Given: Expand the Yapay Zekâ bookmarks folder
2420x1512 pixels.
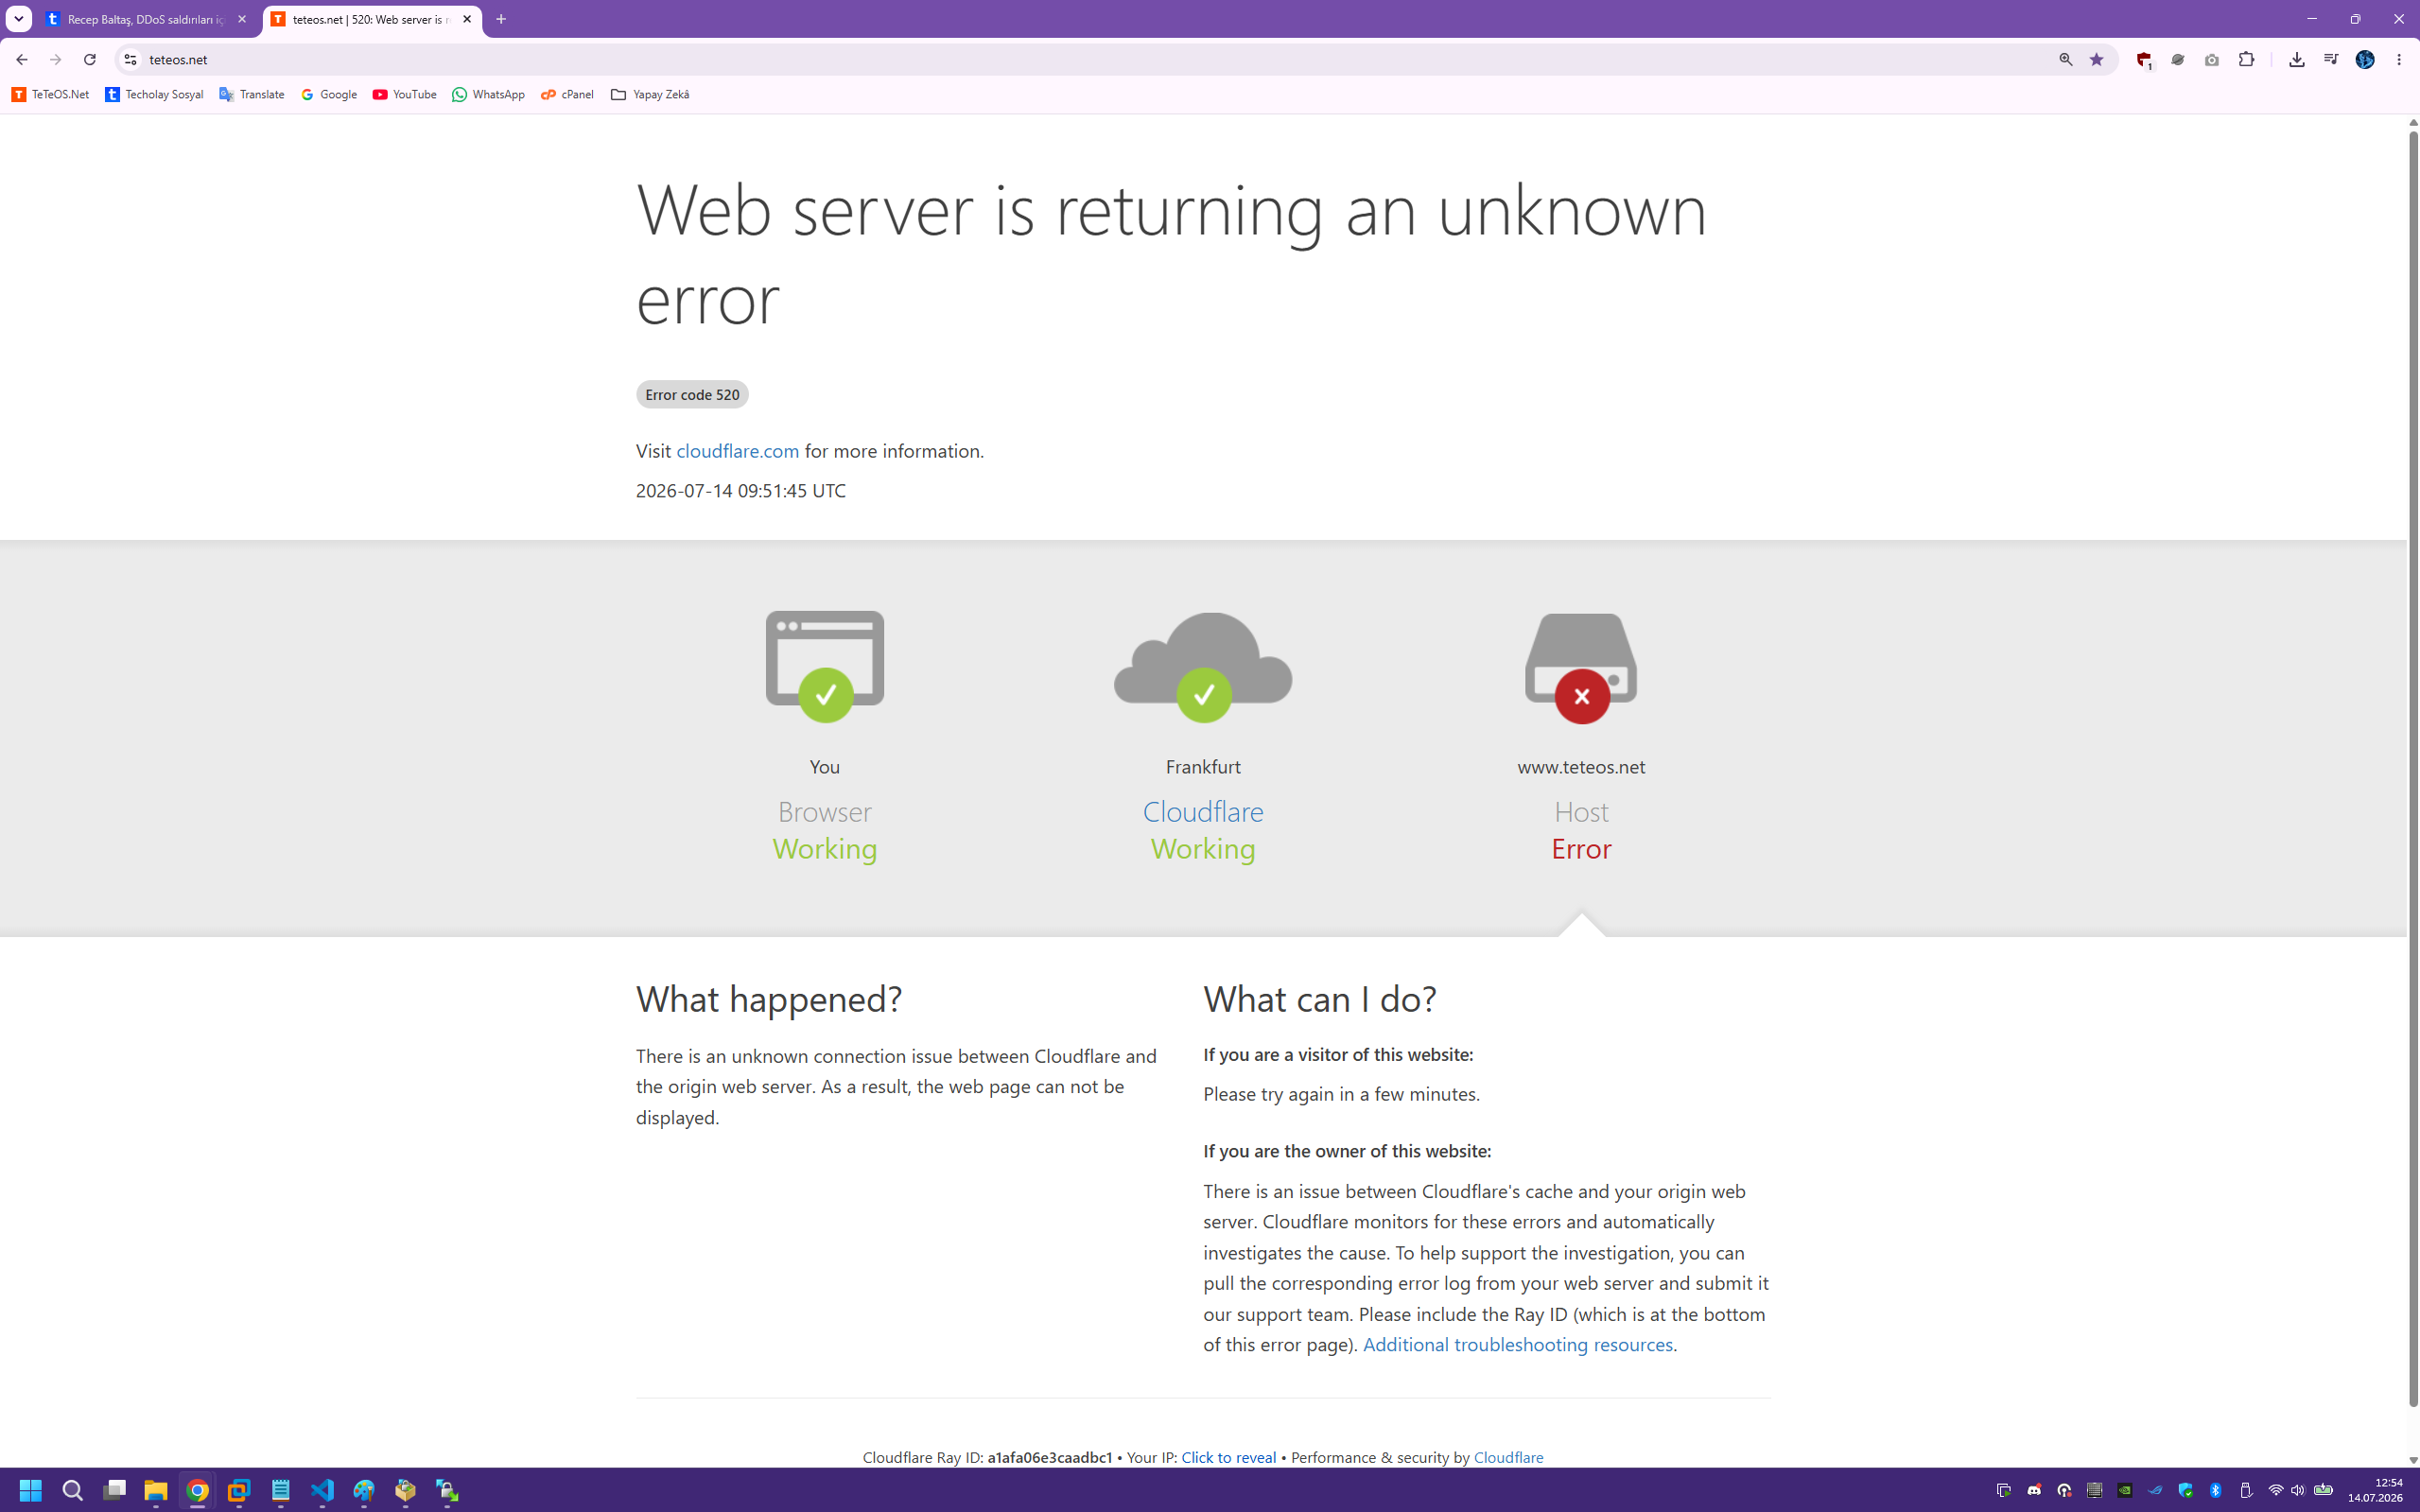Looking at the screenshot, I should 650,94.
